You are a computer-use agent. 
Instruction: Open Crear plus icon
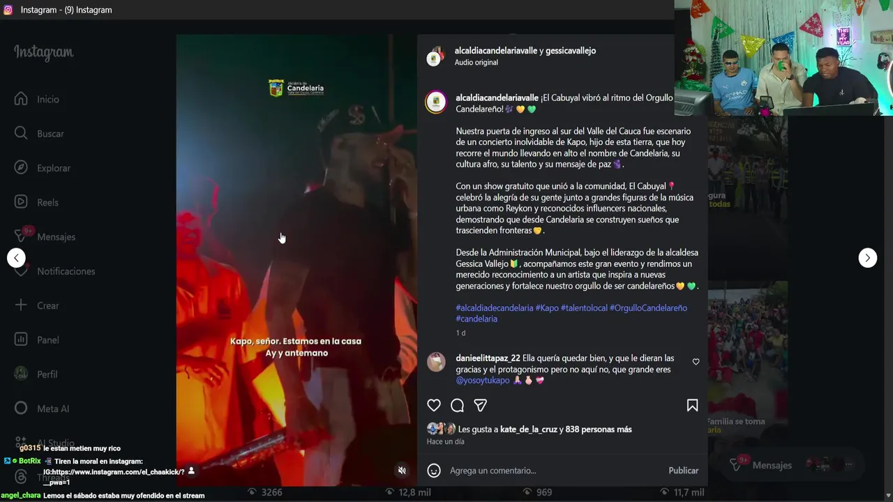[21, 305]
